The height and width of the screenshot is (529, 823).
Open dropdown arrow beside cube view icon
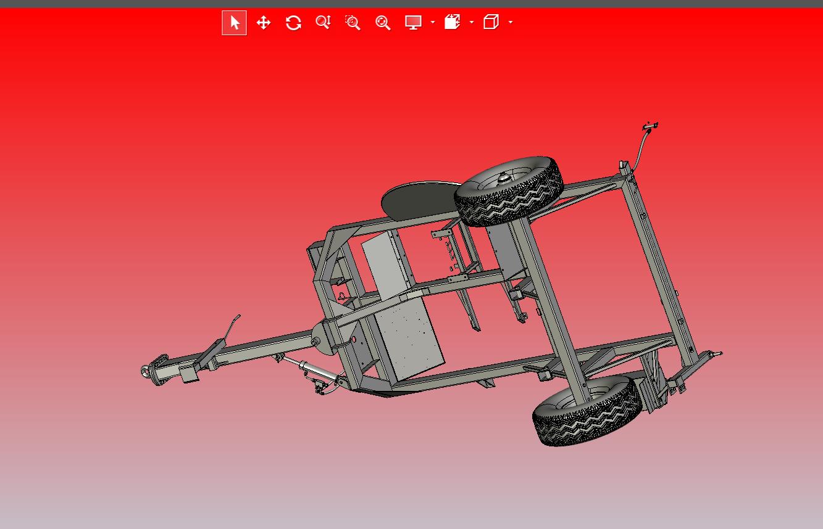point(511,22)
